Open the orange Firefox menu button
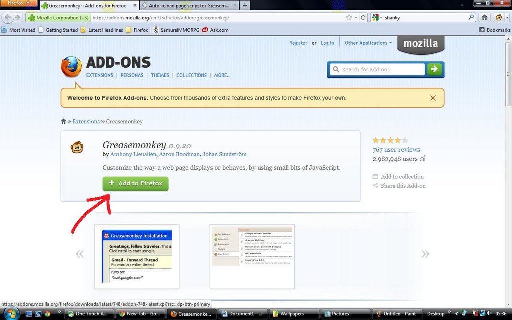This screenshot has width=512, height=320. 18,3
